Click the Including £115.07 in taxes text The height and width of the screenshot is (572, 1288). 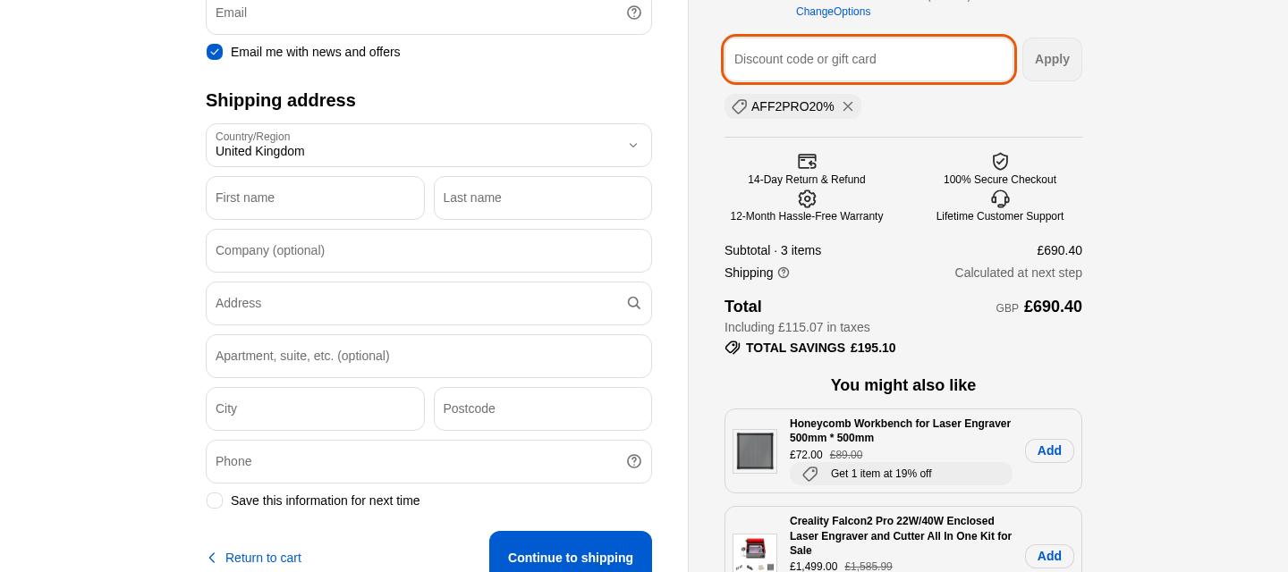tap(797, 327)
